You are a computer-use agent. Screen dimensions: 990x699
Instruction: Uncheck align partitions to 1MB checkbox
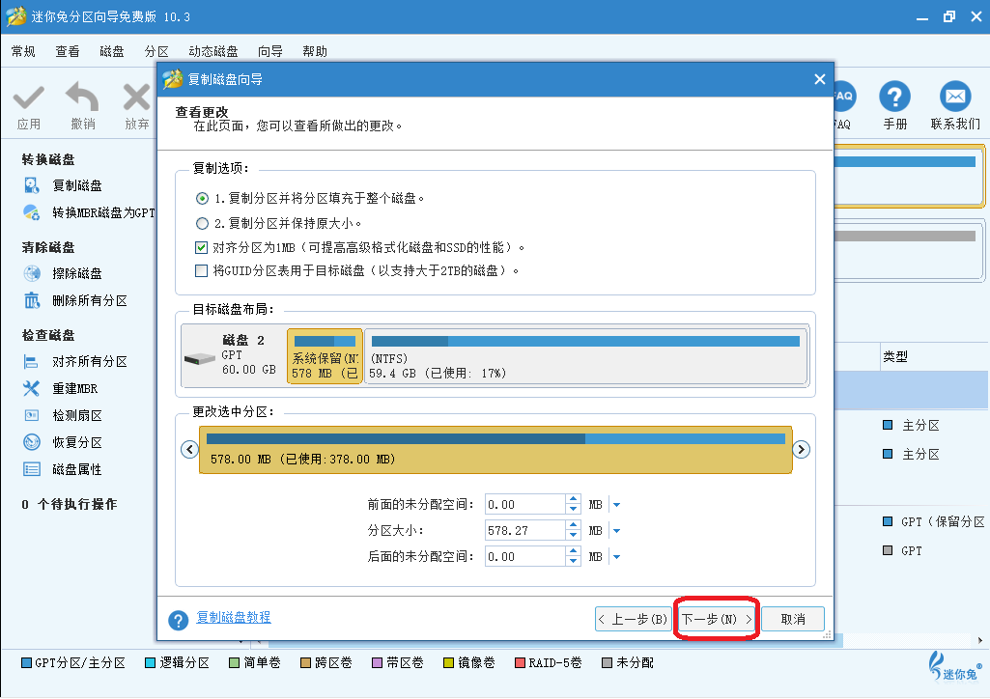202,247
